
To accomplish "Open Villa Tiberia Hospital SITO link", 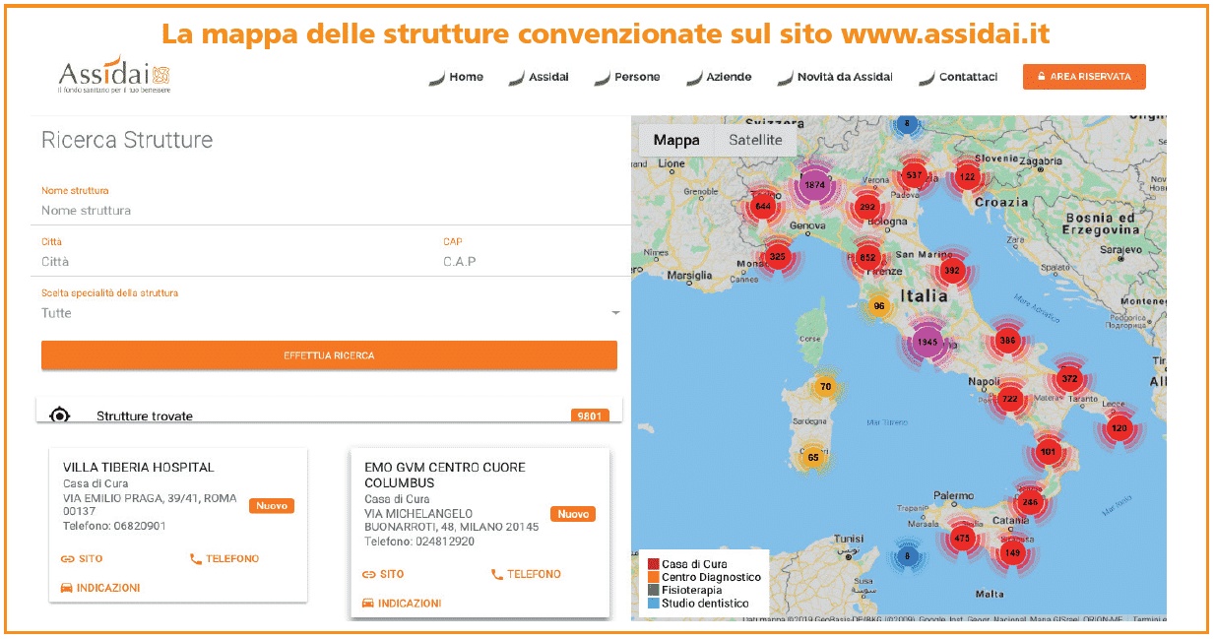I will point(82,558).
